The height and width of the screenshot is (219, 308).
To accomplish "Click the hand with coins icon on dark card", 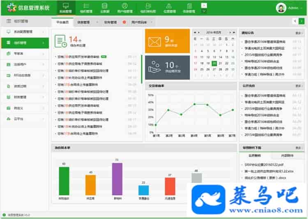I will click(154, 67).
